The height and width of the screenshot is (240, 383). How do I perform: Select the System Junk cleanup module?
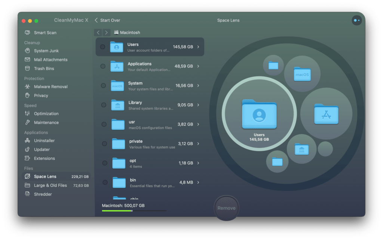pyautogui.click(x=46, y=51)
